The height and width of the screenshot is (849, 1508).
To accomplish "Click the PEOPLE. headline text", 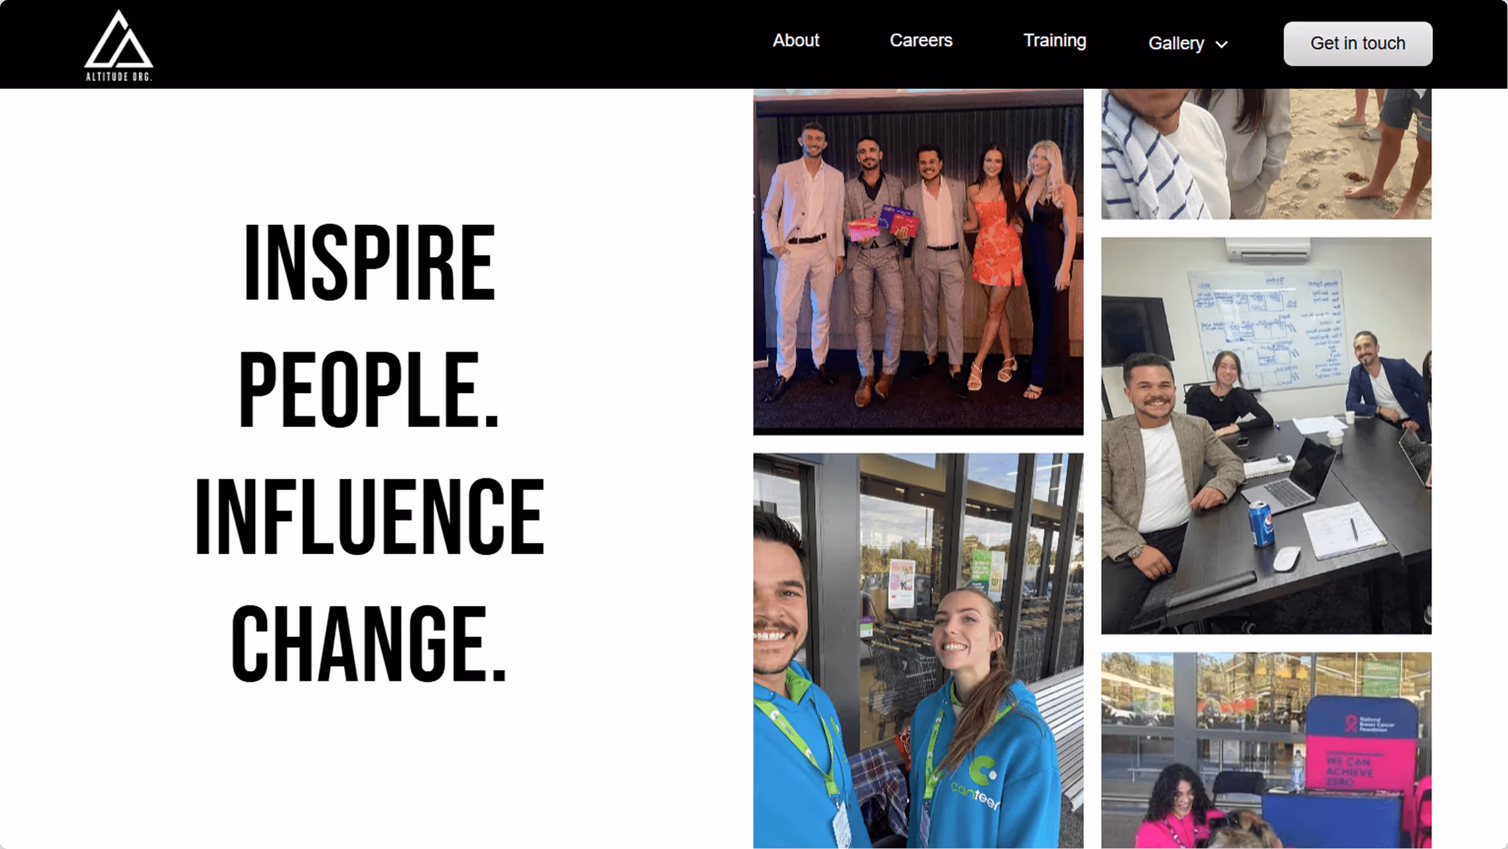I will [369, 390].
